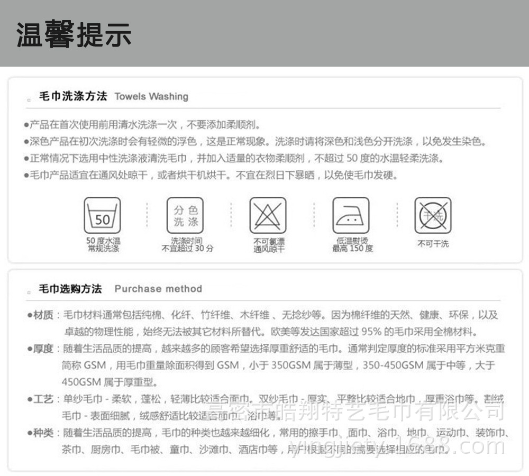Image resolution: width=529 pixels, height=476 pixels.
Task: Click the 不可氯漂 通风晾干 caption
Action: [x=269, y=245]
